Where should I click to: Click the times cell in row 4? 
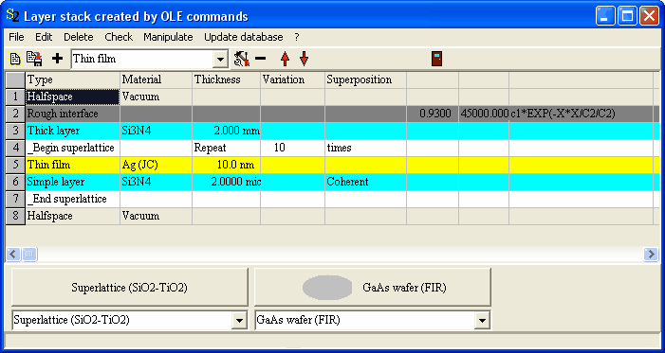point(365,148)
